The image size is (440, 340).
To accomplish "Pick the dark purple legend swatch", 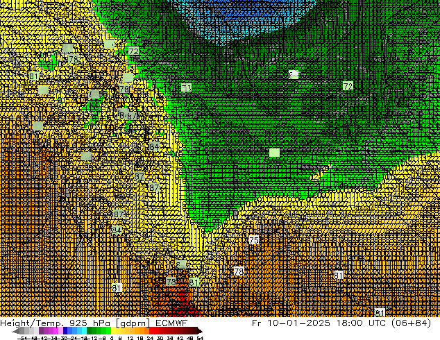I will pyautogui.click(x=41, y=331).
